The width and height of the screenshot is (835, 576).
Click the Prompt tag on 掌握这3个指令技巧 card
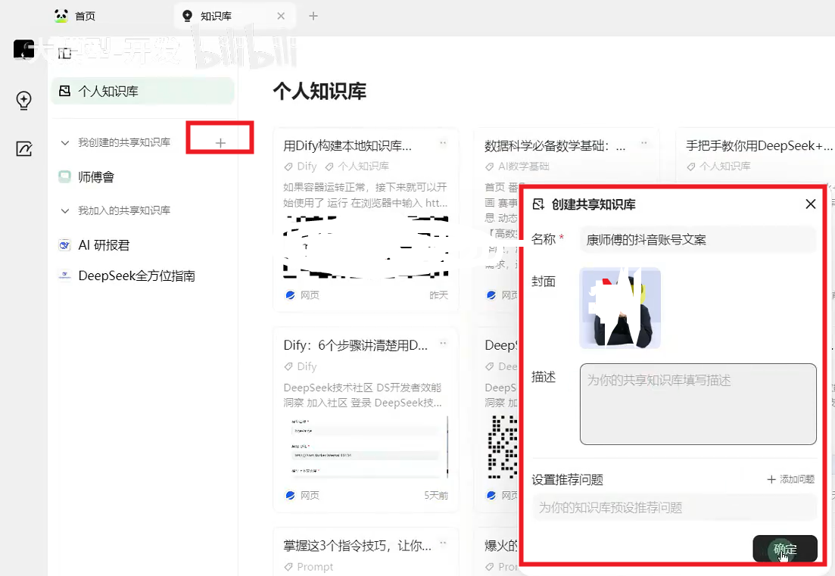(x=309, y=567)
